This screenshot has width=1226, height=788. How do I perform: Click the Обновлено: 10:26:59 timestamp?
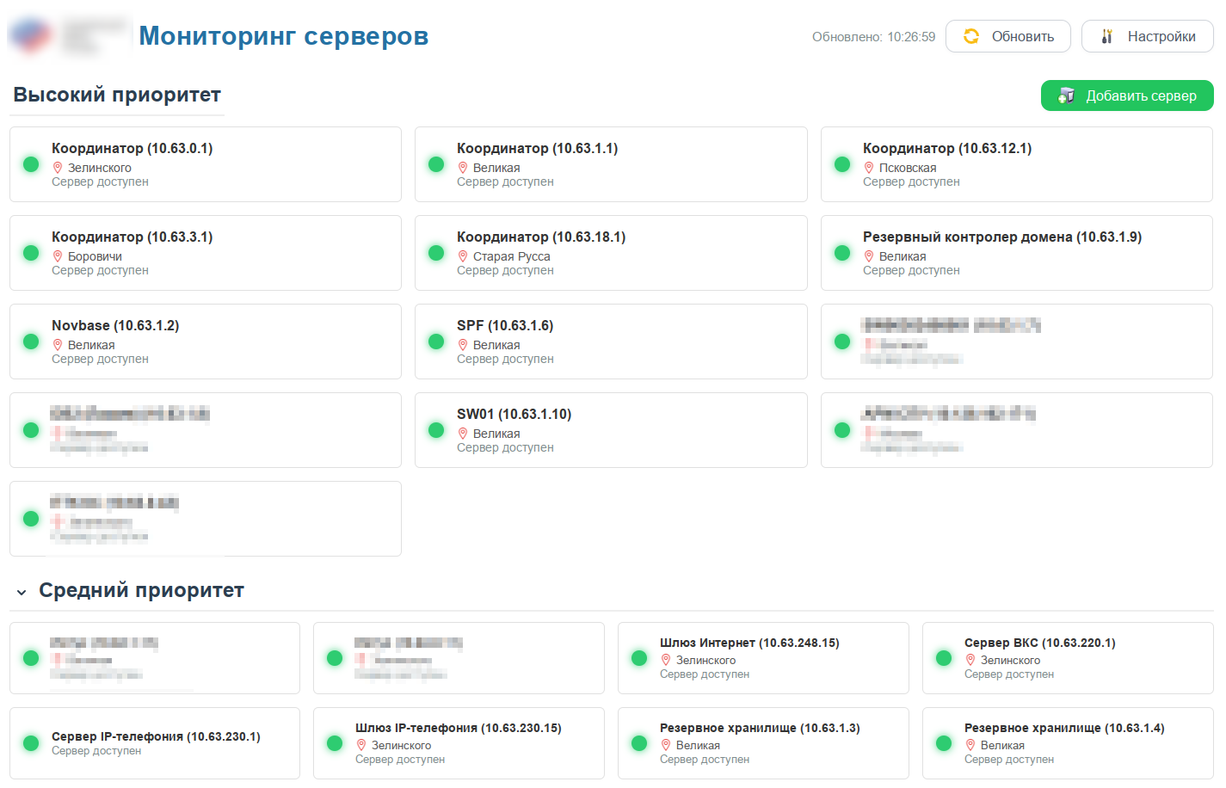(873, 36)
